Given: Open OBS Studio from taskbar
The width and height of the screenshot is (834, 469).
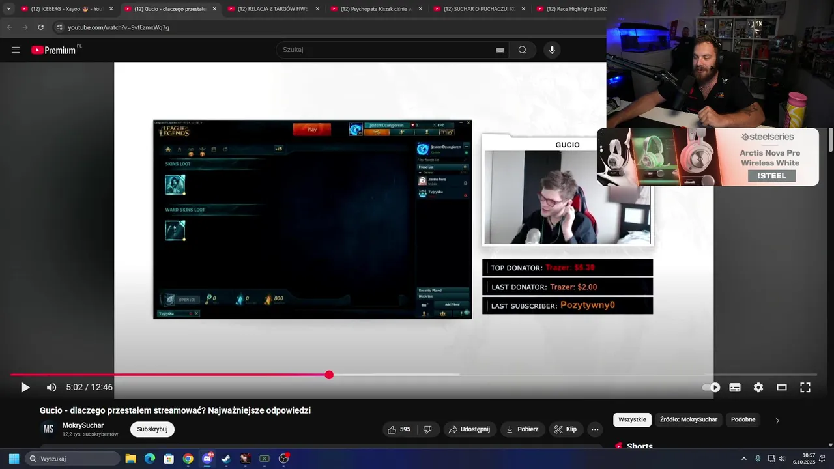Looking at the screenshot, I should tap(283, 459).
